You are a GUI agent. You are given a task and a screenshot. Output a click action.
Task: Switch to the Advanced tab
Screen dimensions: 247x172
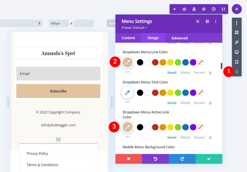pyautogui.click(x=179, y=38)
